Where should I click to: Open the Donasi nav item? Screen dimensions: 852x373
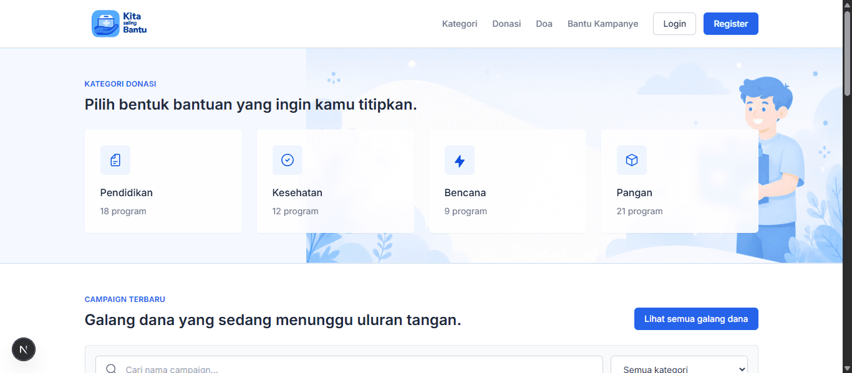pos(506,24)
